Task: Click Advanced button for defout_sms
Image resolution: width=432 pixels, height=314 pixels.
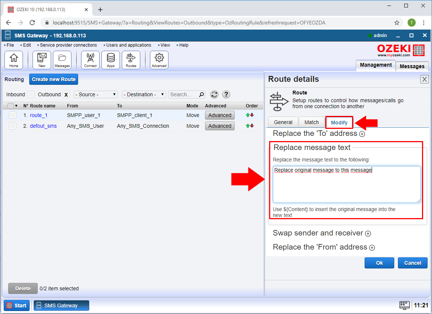Action: point(220,126)
